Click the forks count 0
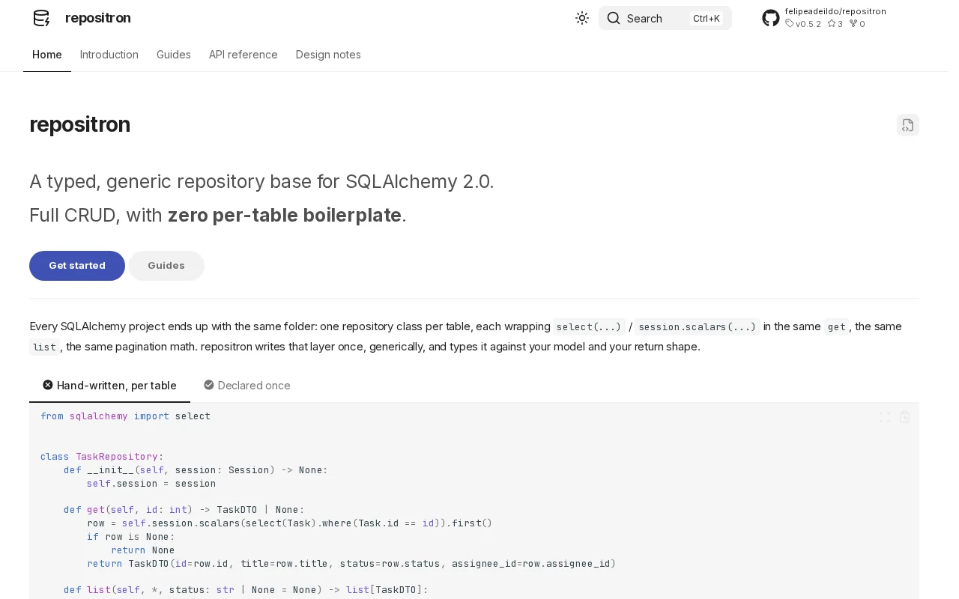This screenshot has width=959, height=599. click(x=857, y=24)
